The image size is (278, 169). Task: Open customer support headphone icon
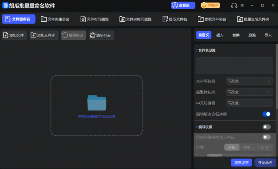click(x=234, y=6)
